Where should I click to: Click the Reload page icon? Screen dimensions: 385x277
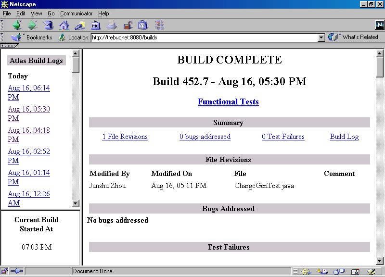coord(49,25)
